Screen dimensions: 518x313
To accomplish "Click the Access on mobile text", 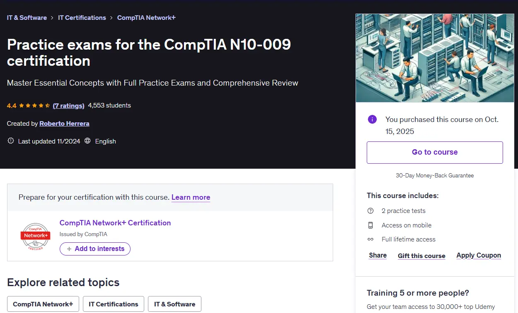I will pos(407,225).
